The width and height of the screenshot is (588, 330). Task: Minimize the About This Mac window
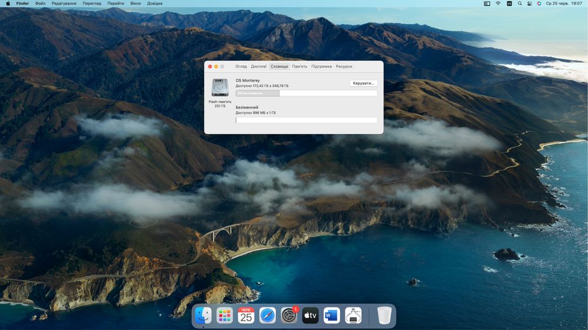(x=216, y=66)
